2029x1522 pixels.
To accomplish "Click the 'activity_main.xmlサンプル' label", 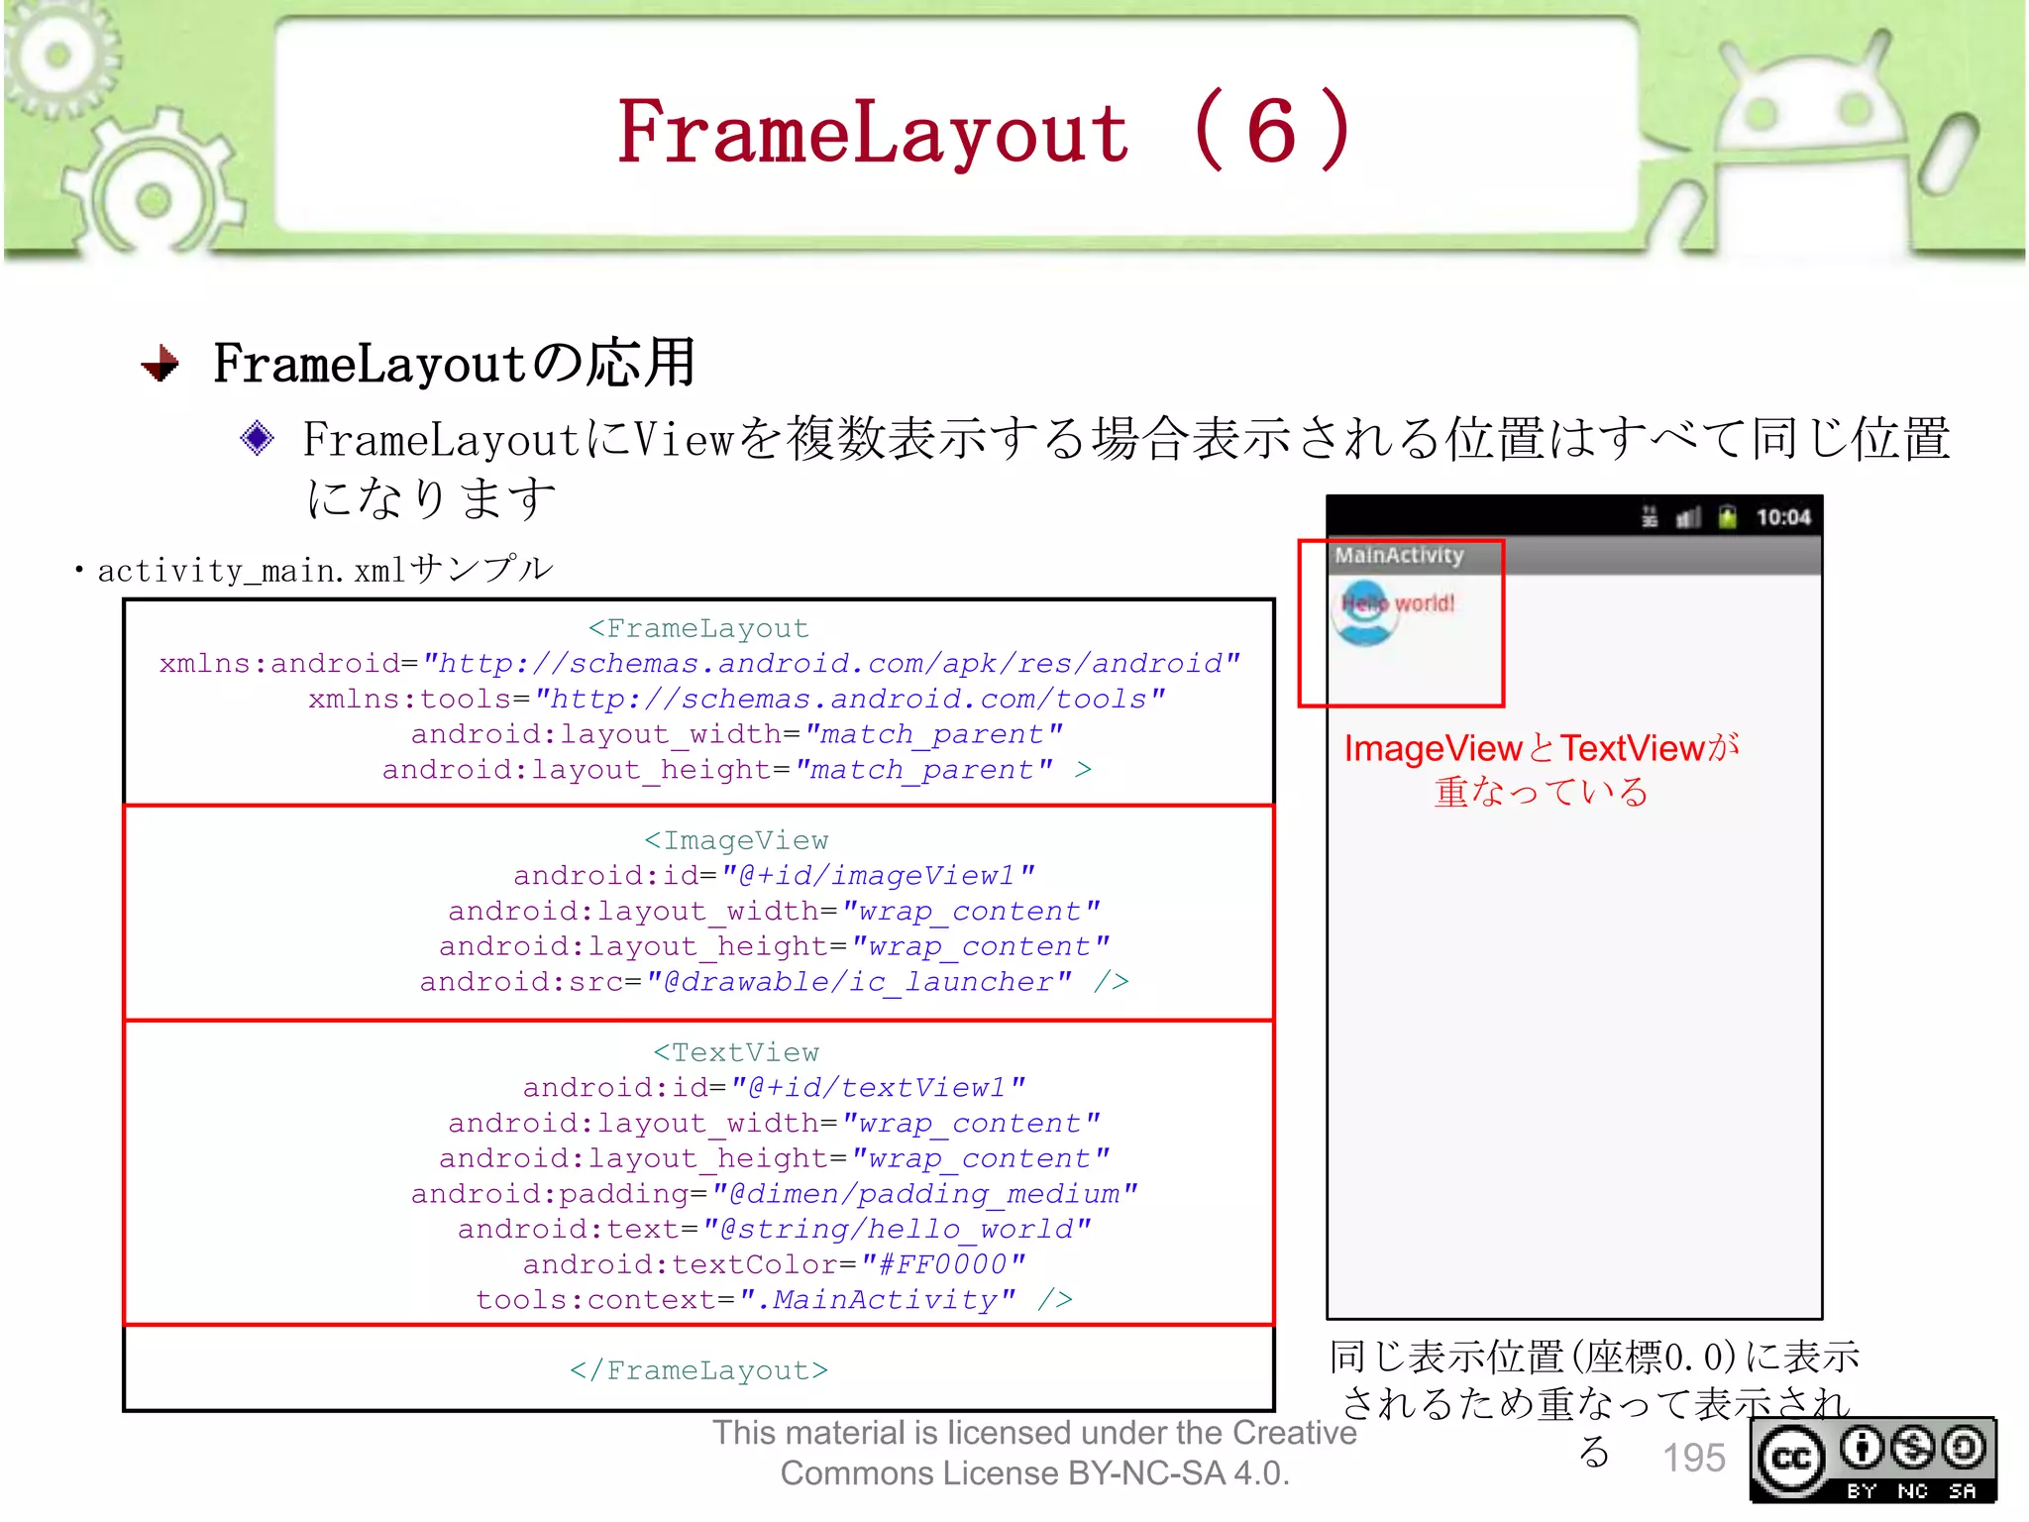I will [x=325, y=570].
